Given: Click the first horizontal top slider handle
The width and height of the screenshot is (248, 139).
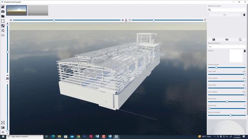Looking at the screenshot, I should click(54, 20).
